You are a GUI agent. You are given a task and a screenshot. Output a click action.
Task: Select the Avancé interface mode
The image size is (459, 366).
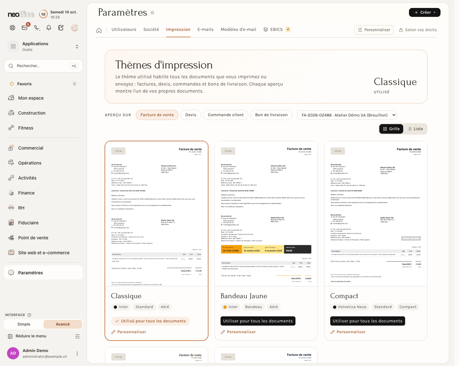63,324
